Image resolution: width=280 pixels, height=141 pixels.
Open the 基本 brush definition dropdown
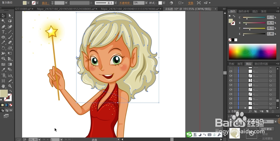click(x=116, y=3)
